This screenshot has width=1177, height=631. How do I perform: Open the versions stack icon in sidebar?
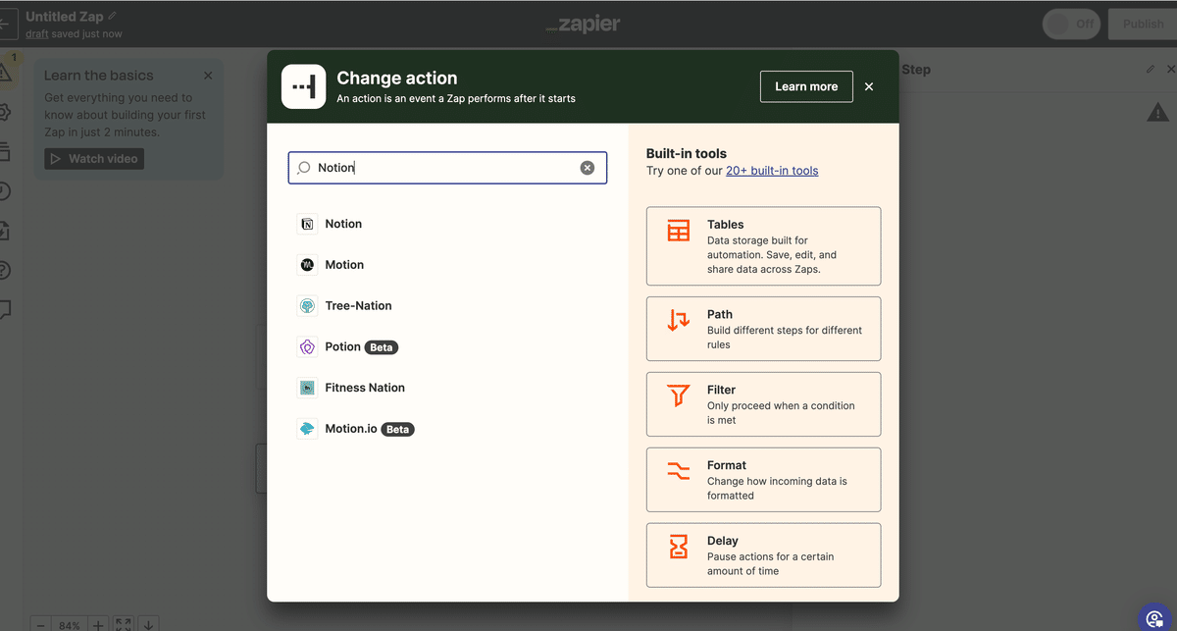(4, 151)
